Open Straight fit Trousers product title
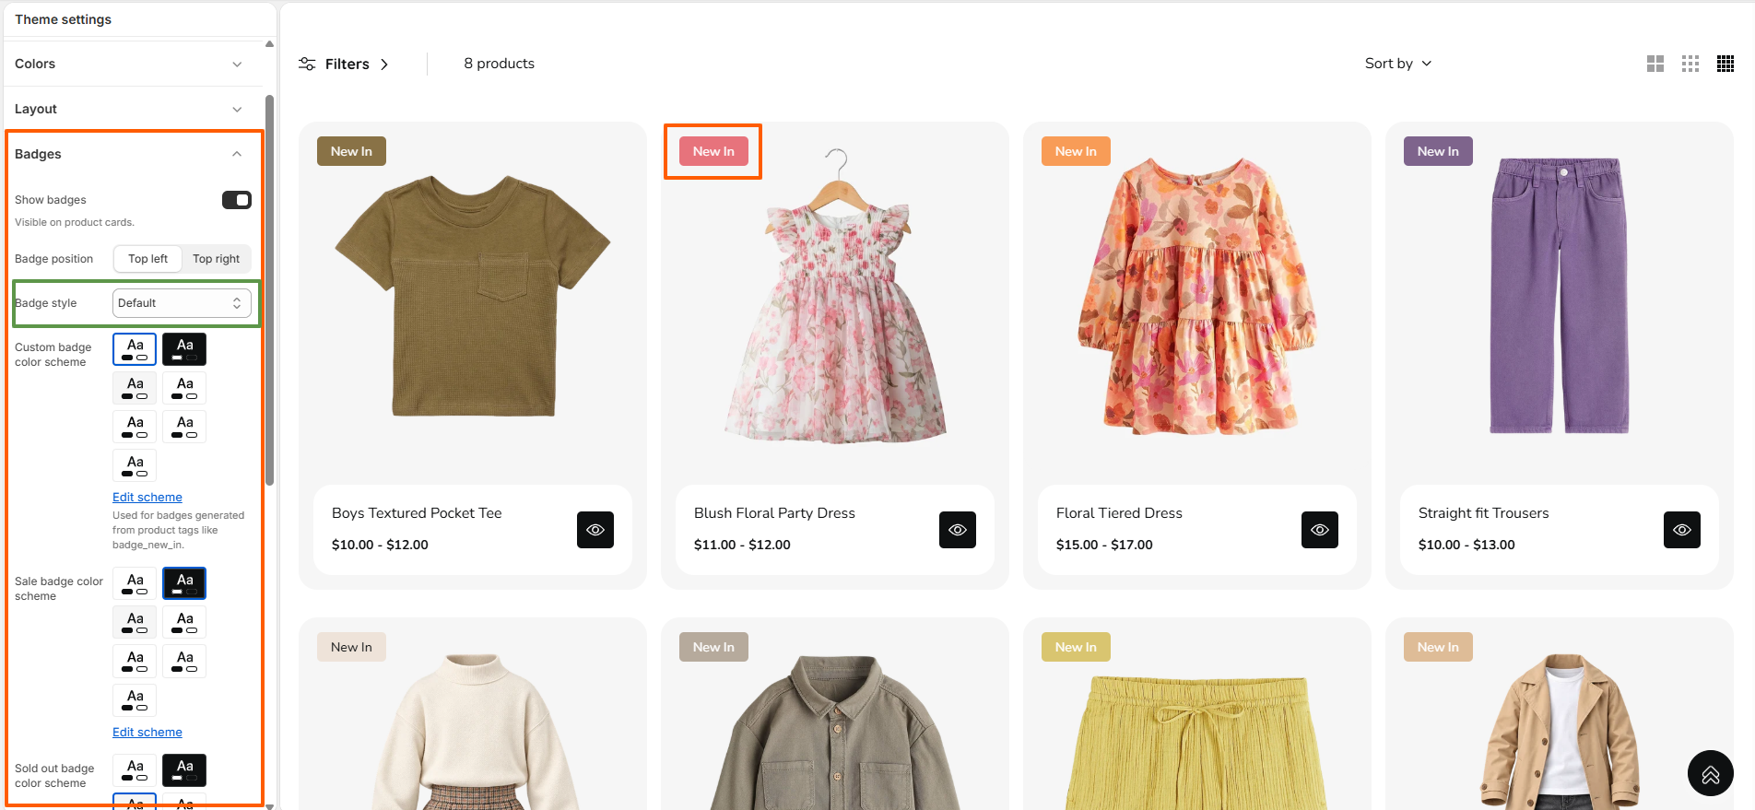 [x=1483, y=513]
